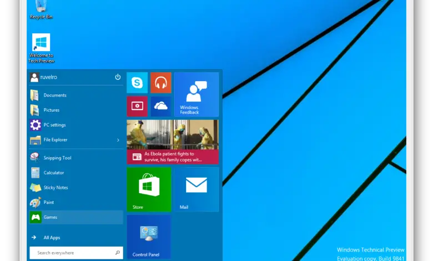Open the Documents folder icon
The image size is (433, 261).
click(34, 96)
